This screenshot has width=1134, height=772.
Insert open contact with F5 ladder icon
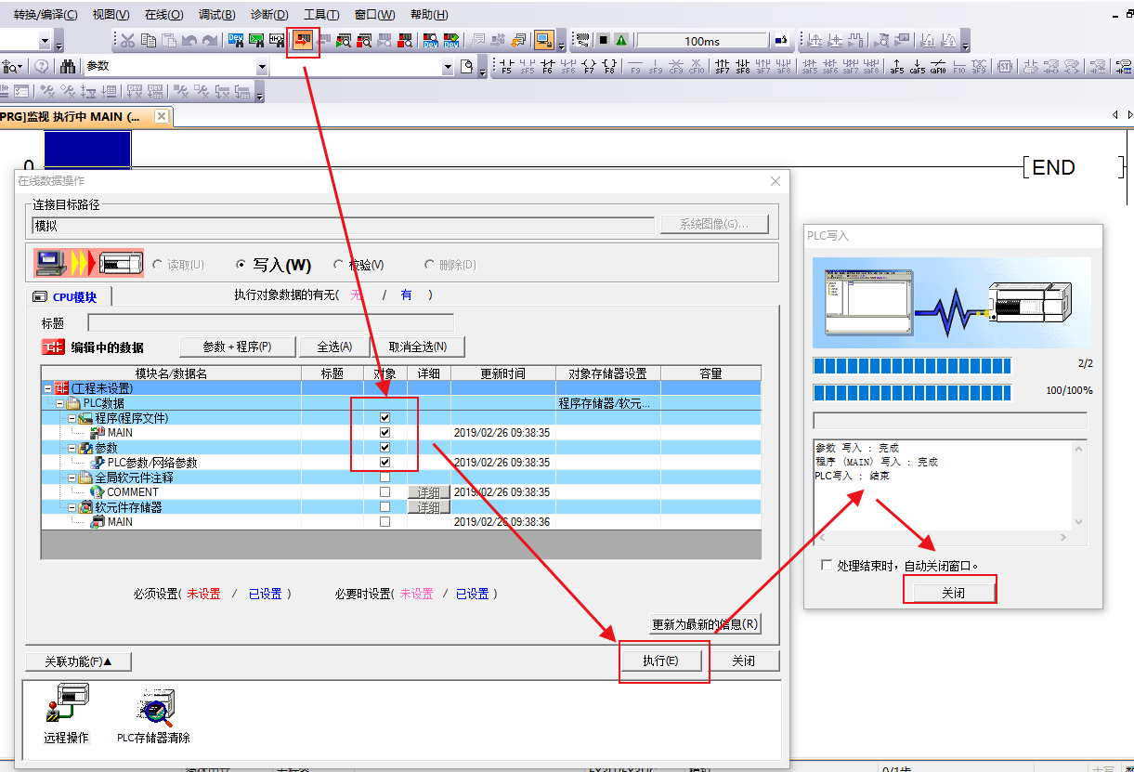click(x=506, y=67)
